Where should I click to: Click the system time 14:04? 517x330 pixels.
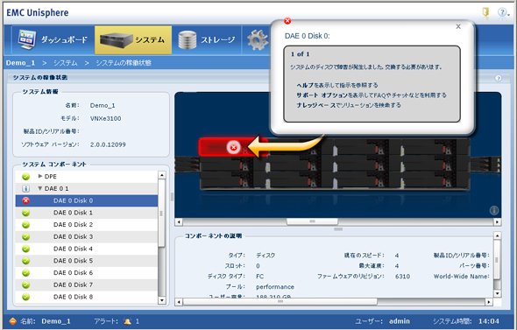(x=489, y=321)
